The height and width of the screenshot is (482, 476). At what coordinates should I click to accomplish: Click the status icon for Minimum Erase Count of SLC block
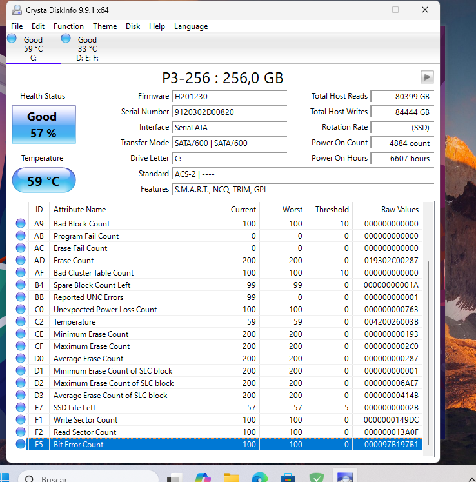pos(21,371)
